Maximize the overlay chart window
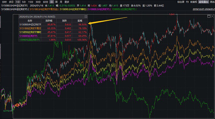215x119 pixels. 209,16
